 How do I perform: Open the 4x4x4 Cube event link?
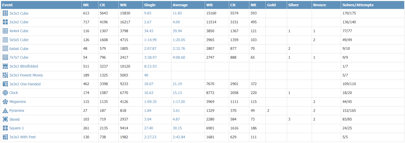pyautogui.click(x=19, y=31)
